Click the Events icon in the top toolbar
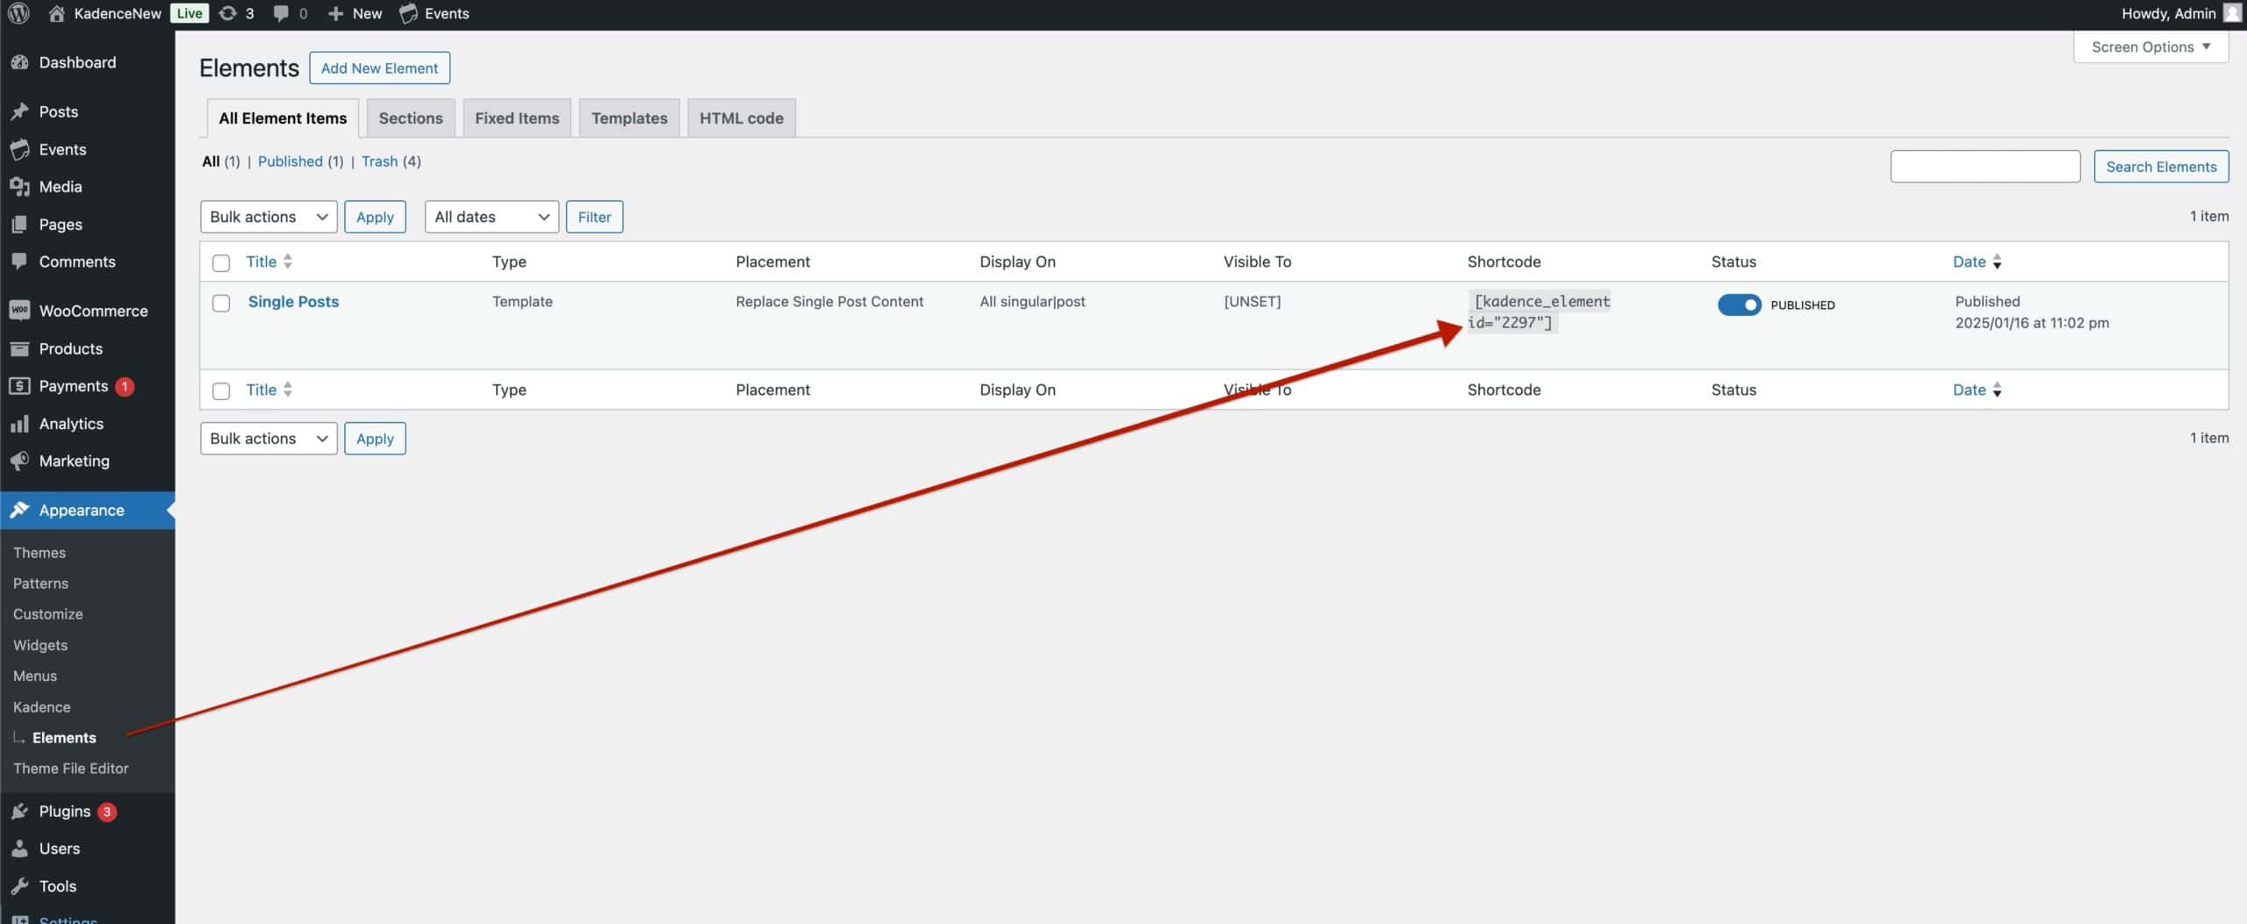This screenshot has height=924, width=2247. (409, 13)
